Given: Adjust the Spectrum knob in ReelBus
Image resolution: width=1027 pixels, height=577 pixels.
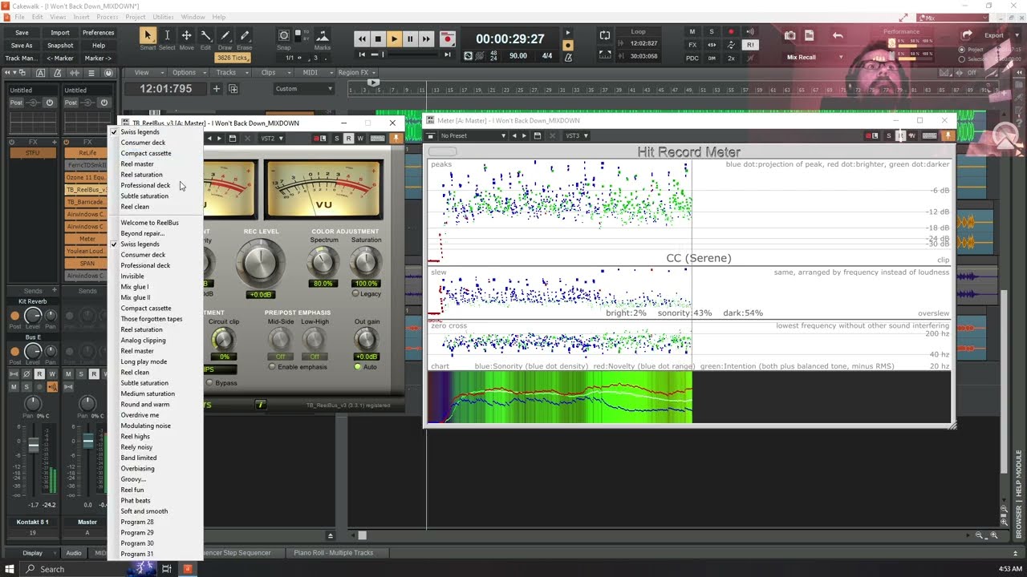Looking at the screenshot, I should 323,261.
